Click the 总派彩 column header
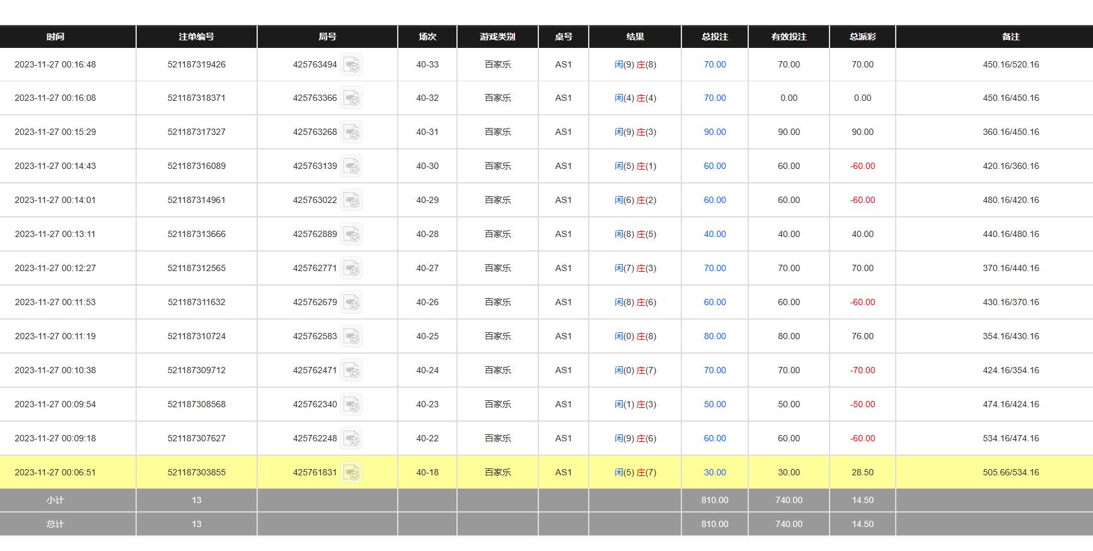Image resolution: width=1093 pixels, height=551 pixels. pos(862,37)
